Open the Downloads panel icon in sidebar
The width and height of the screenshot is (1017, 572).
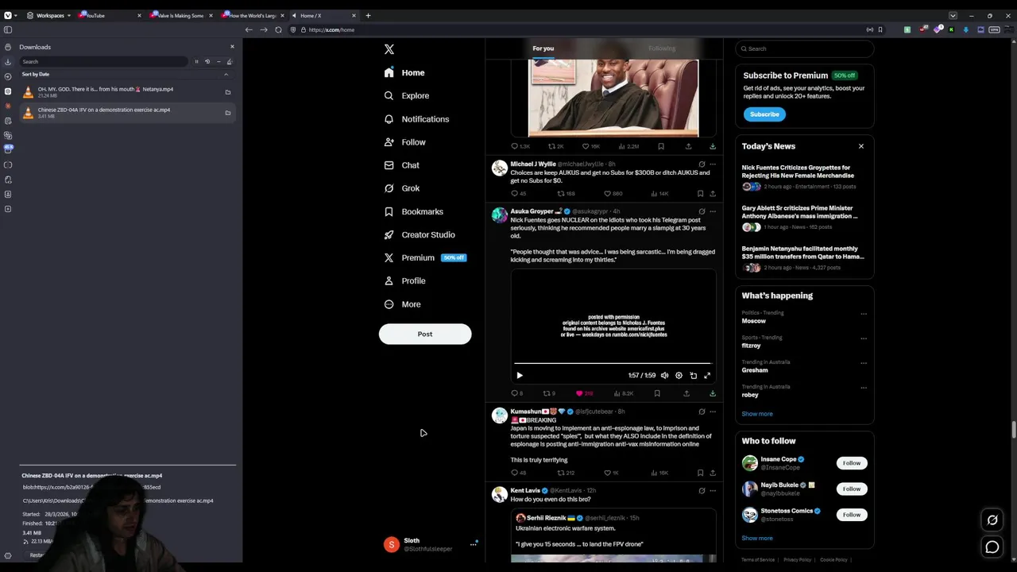click(x=8, y=62)
